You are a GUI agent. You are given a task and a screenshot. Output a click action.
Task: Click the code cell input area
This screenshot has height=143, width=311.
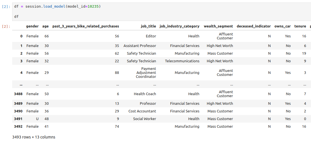point(161,12)
